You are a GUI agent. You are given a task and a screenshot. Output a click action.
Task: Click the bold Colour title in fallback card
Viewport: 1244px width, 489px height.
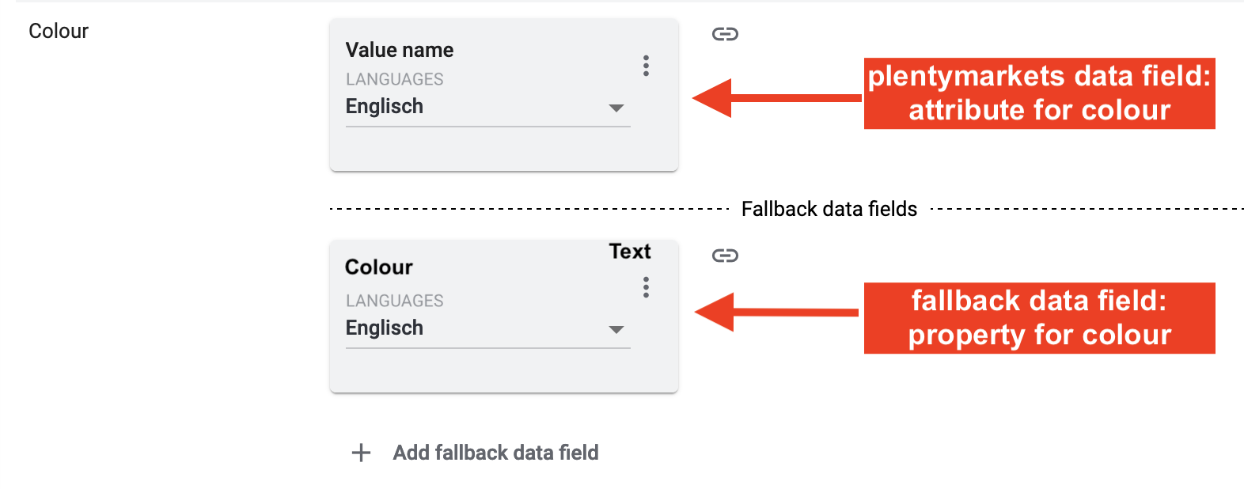379,267
